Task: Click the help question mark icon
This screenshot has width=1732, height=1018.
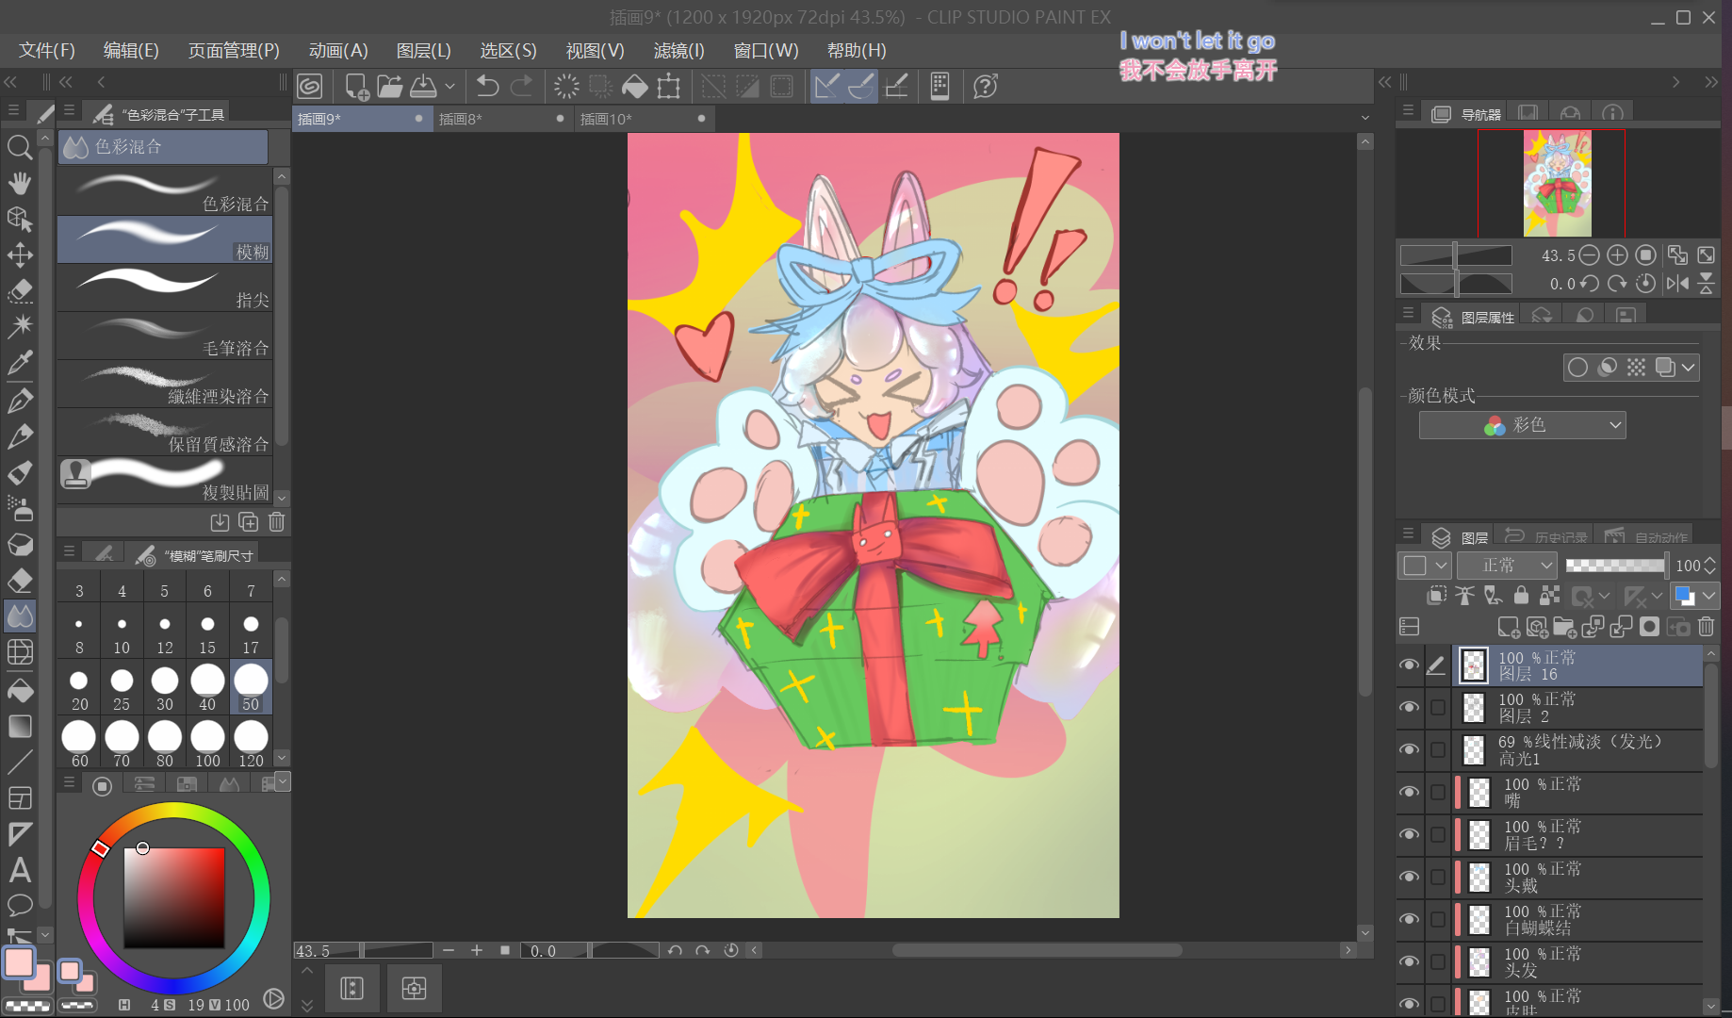Action: tap(986, 87)
